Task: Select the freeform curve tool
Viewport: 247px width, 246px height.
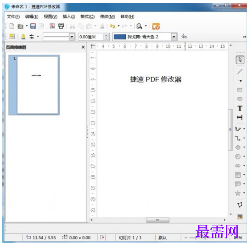Action: point(238,129)
